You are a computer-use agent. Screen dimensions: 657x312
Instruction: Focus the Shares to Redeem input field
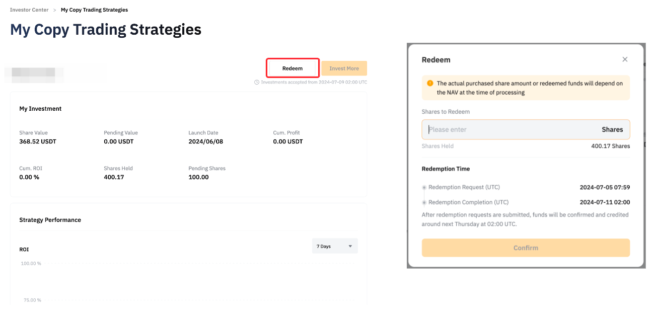508,129
